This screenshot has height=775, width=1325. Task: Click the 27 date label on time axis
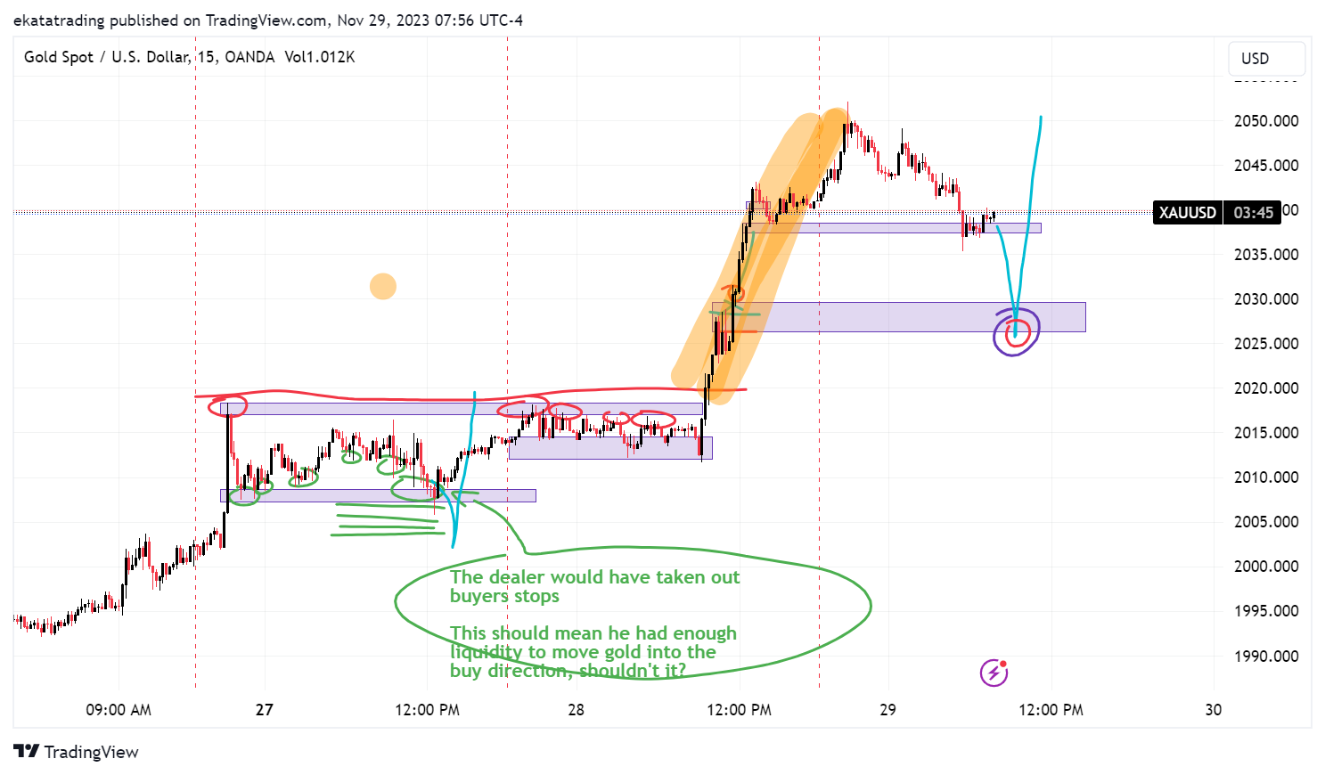pyautogui.click(x=265, y=710)
